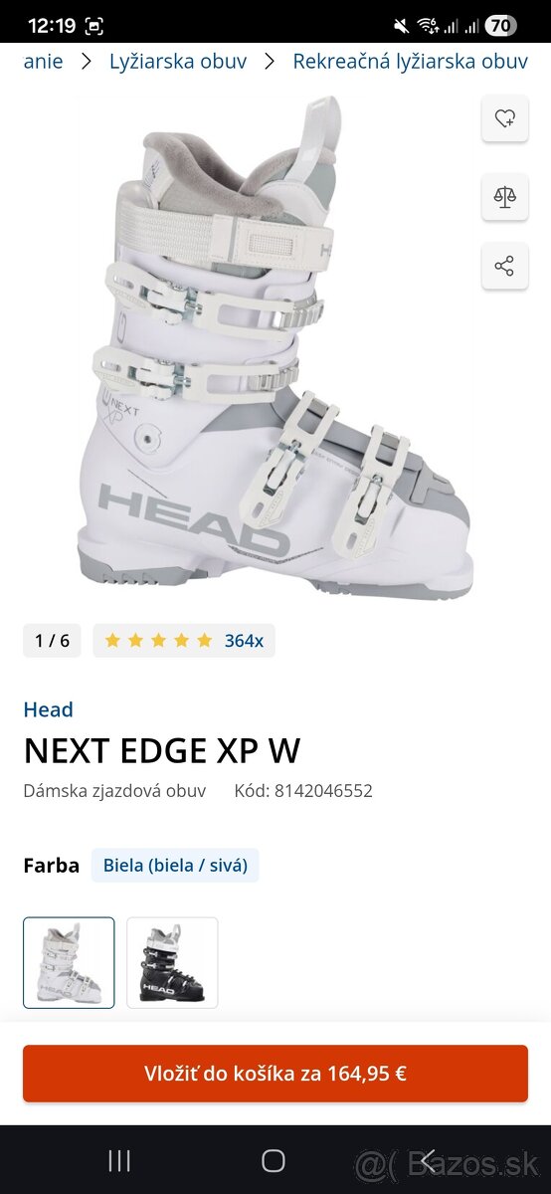Open product comparison via scales icon
This screenshot has height=1194, width=551.
click(x=504, y=194)
